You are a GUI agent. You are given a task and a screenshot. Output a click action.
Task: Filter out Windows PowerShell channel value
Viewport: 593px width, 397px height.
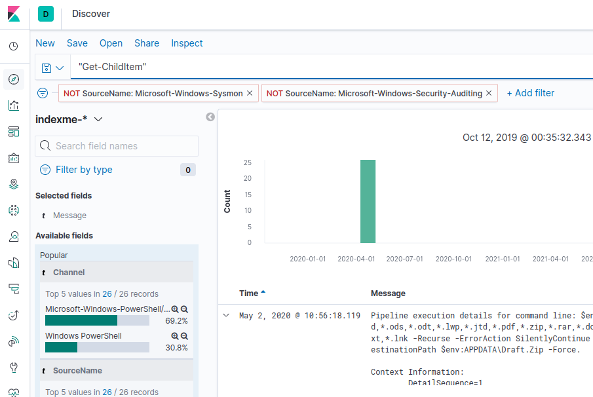(x=184, y=336)
